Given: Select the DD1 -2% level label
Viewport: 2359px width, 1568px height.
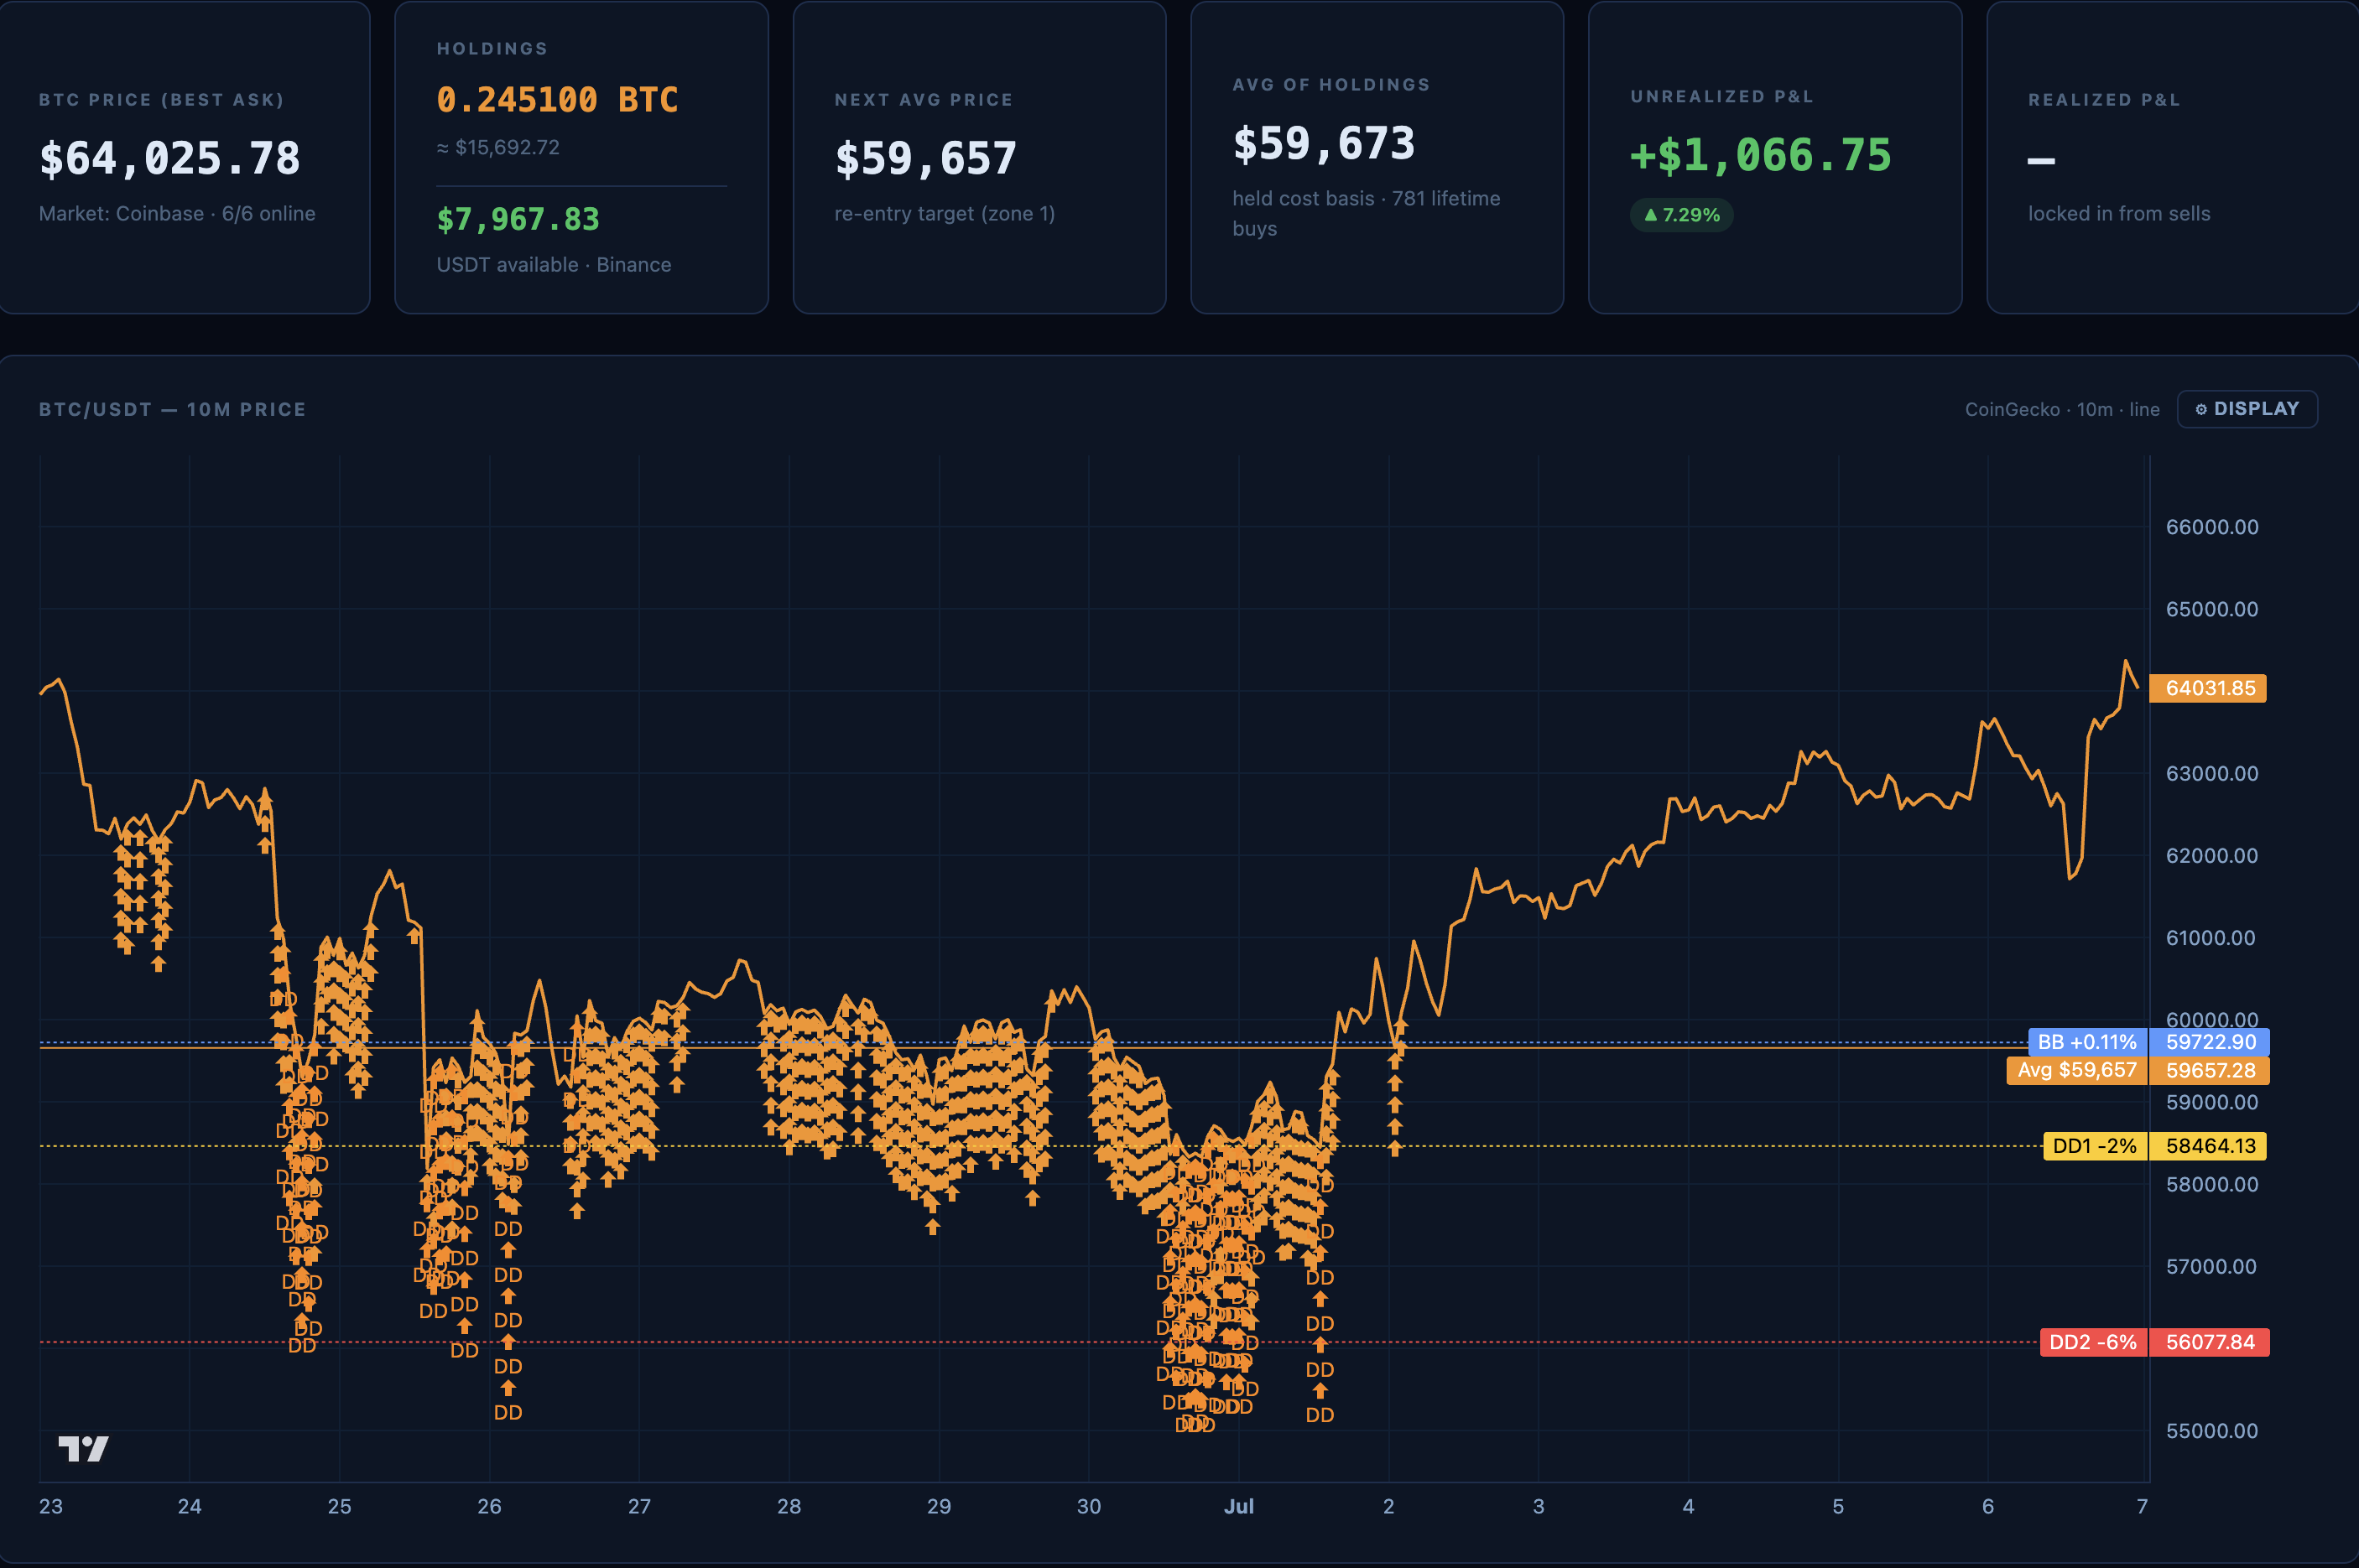Looking at the screenshot, I should click(x=2094, y=1146).
